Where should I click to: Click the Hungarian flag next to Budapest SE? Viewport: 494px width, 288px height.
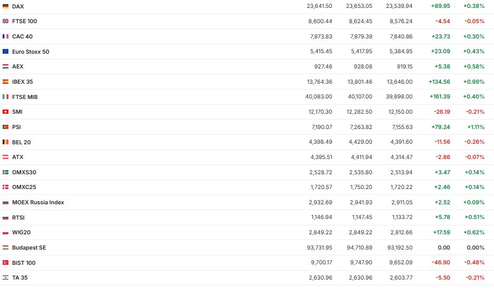6,247
